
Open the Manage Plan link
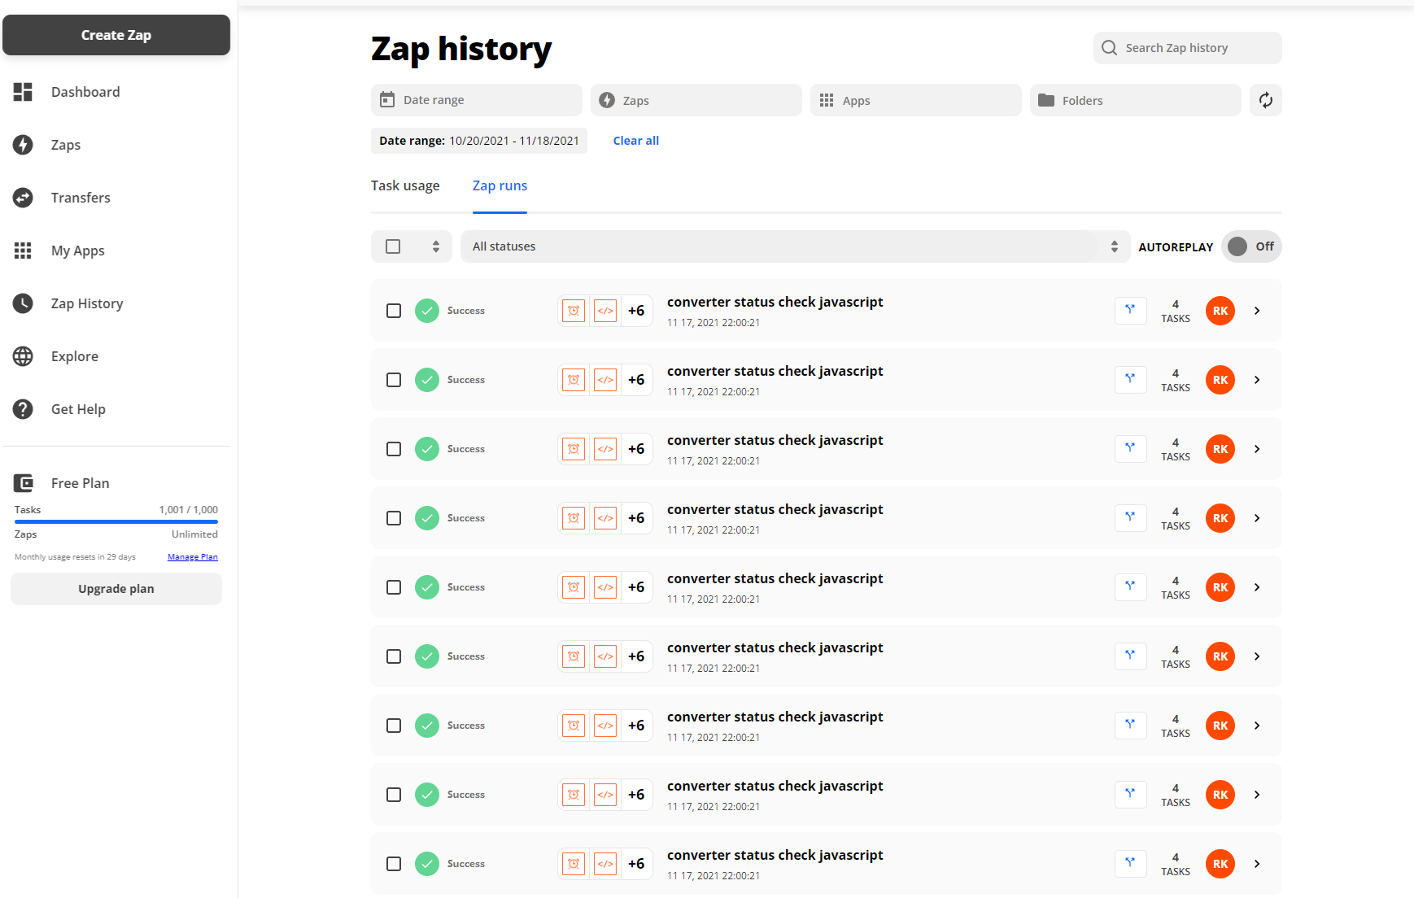coord(193,557)
